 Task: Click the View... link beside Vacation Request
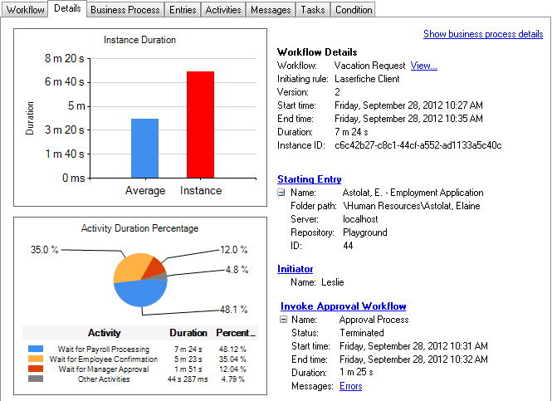click(x=423, y=66)
